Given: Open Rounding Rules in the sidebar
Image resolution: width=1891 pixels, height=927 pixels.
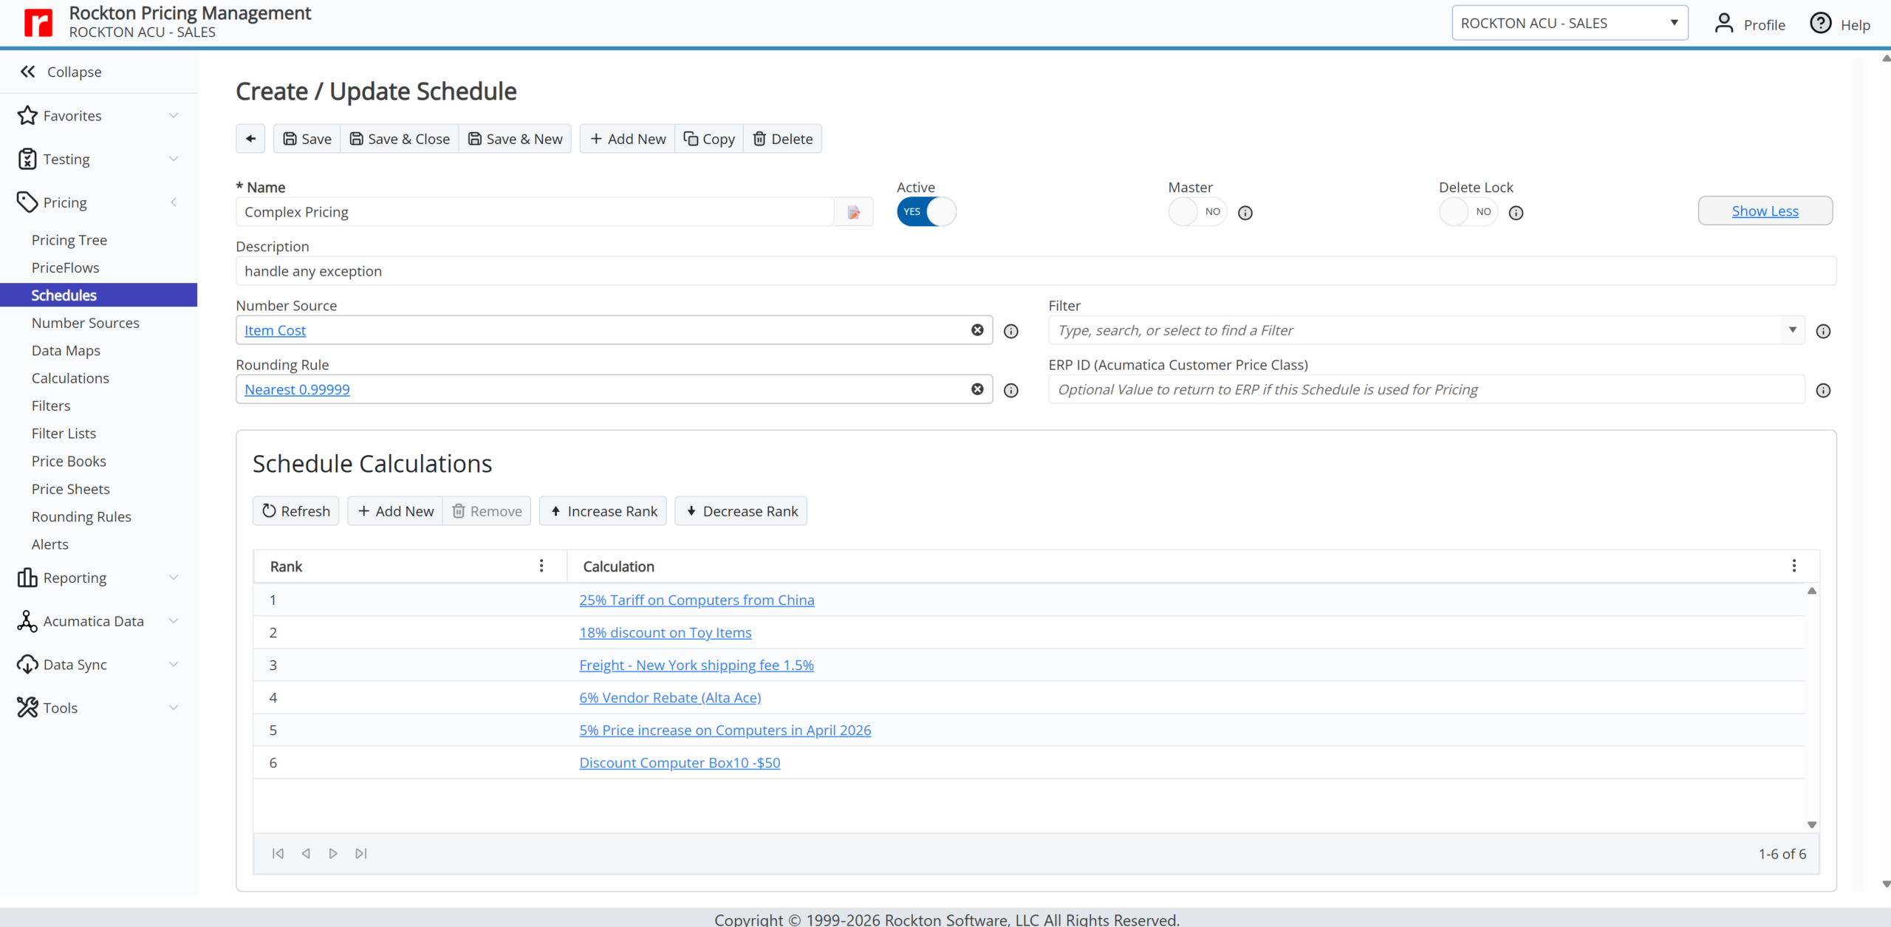Looking at the screenshot, I should (81, 517).
